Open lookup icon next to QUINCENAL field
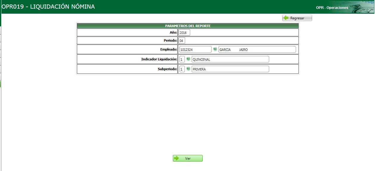 point(188,59)
